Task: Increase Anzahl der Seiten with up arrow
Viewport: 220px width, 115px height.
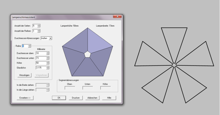Action: (x=39, y=25)
